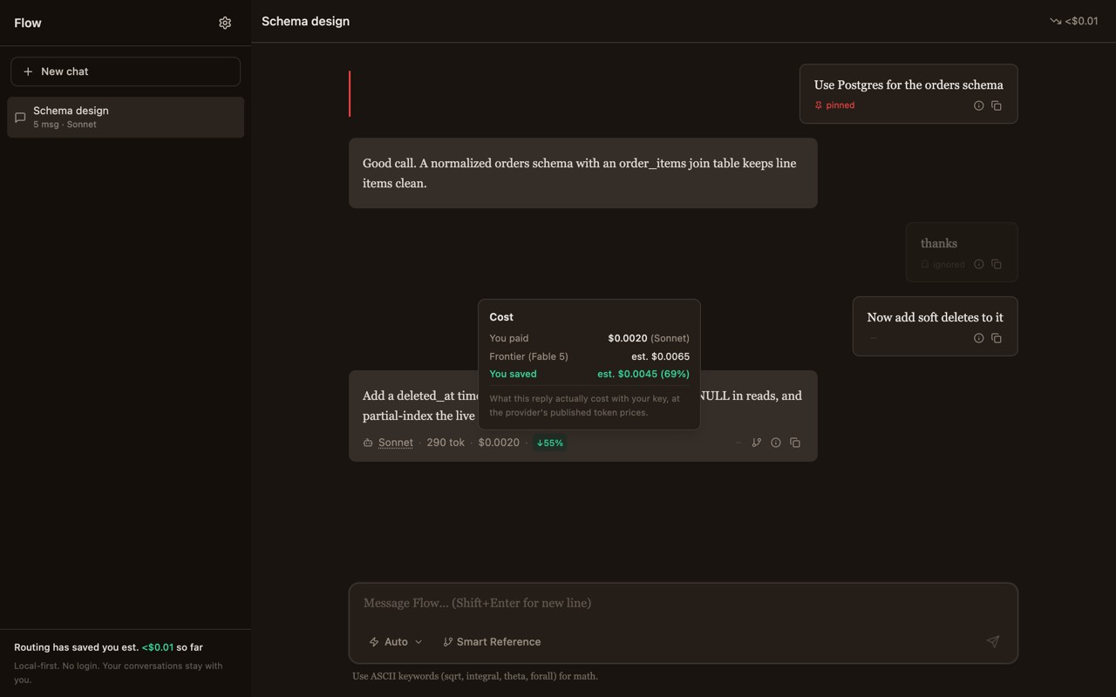Toggle the pin dash on 'soft deletes' message
The height and width of the screenshot is (697, 1116).
click(873, 338)
